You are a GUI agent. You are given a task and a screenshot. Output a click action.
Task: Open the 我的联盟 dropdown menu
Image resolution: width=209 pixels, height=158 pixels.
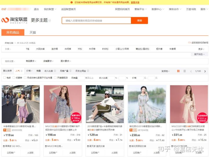tap(50, 9)
